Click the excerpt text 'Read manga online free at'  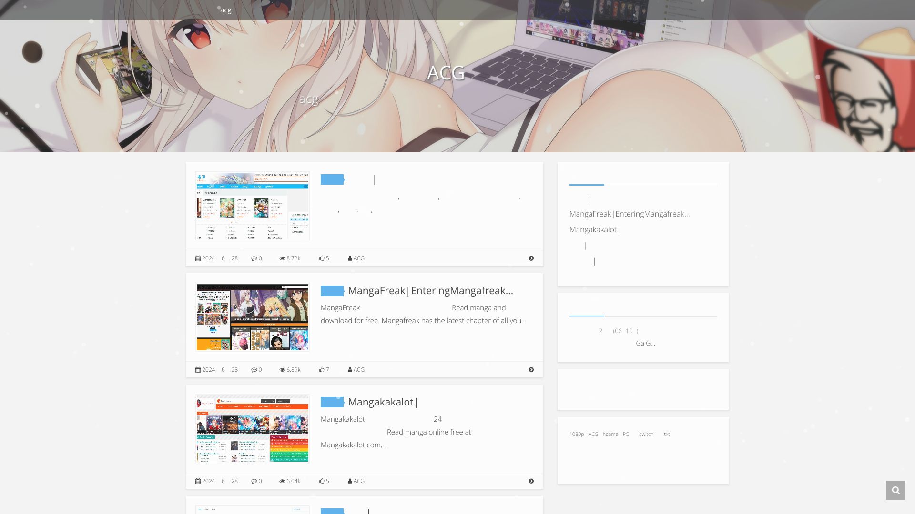(429, 432)
